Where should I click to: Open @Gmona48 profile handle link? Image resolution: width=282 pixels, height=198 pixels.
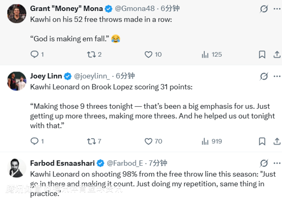(x=135, y=9)
